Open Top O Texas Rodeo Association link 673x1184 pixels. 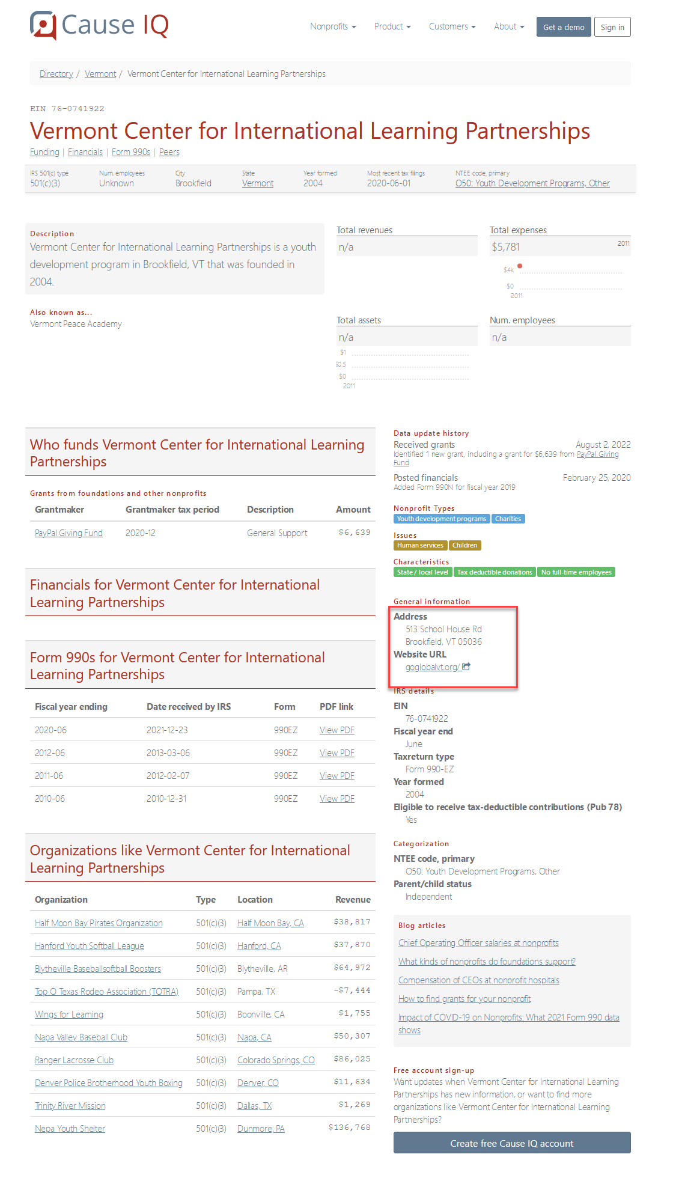106,992
